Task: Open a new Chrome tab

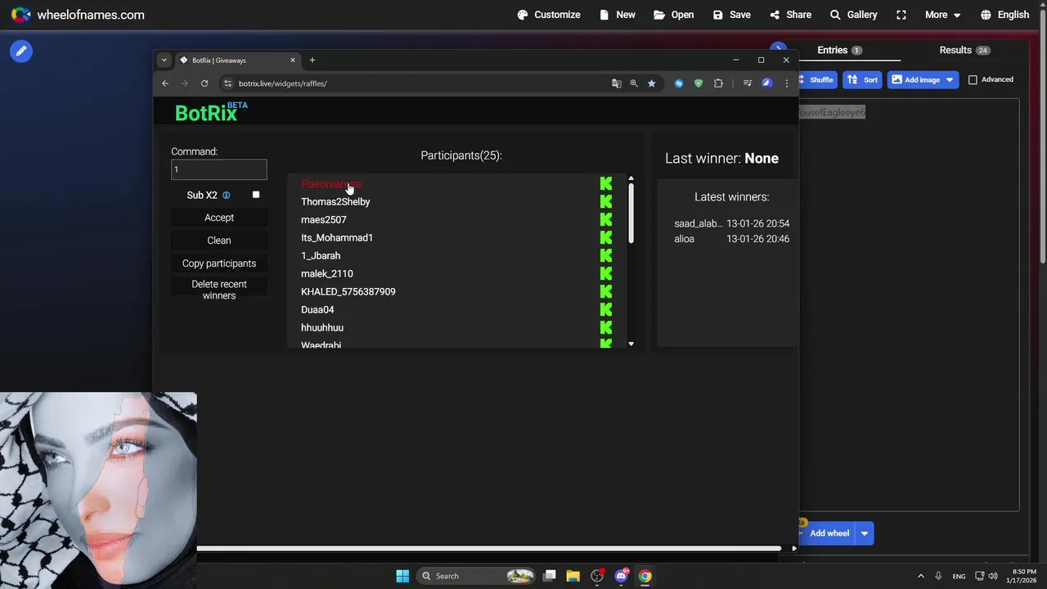Action: coord(312,60)
